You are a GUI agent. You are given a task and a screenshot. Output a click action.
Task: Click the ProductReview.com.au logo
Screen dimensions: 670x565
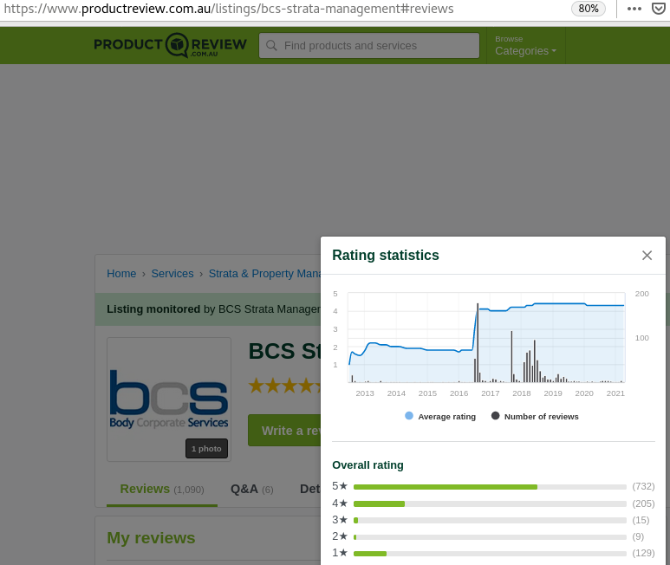170,45
